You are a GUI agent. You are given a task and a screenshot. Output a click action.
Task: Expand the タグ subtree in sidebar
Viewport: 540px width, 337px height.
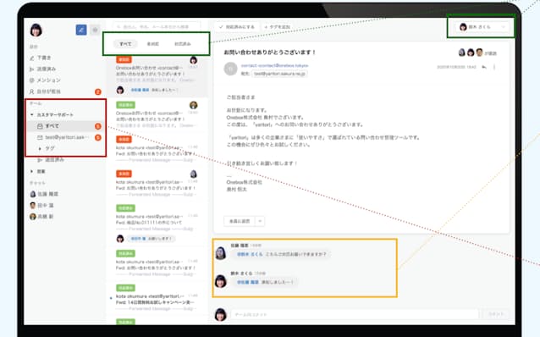pos(40,148)
